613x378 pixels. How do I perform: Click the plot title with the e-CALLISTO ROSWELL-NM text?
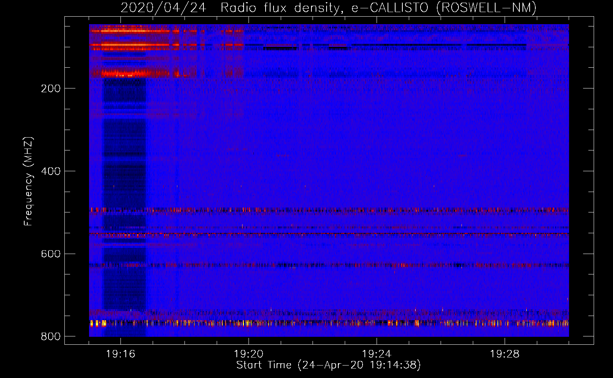pos(328,8)
